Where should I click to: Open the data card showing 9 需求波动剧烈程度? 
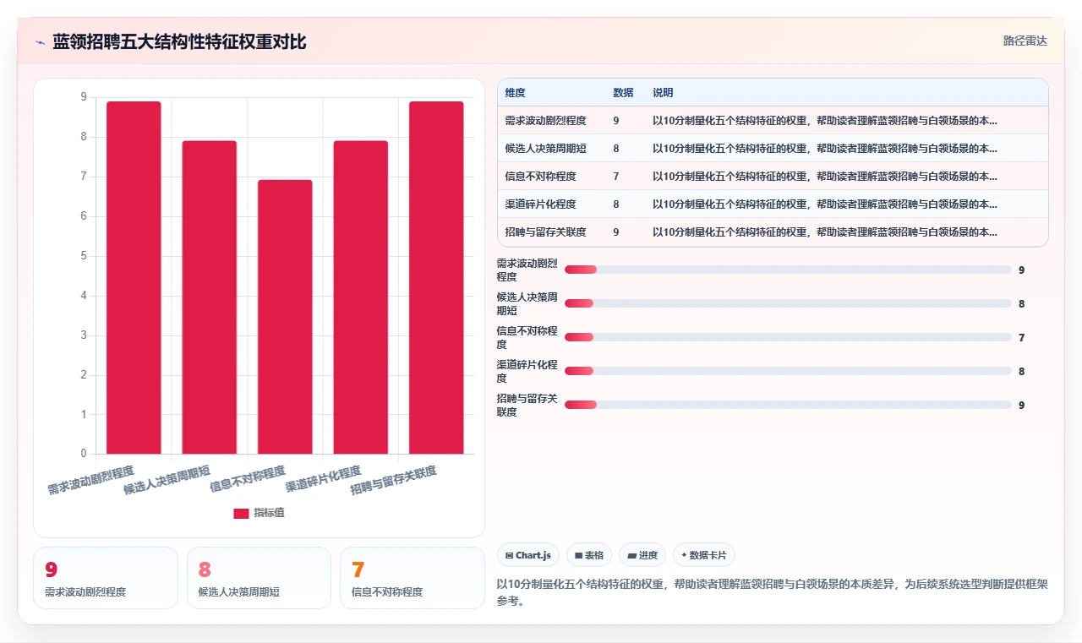pos(106,578)
